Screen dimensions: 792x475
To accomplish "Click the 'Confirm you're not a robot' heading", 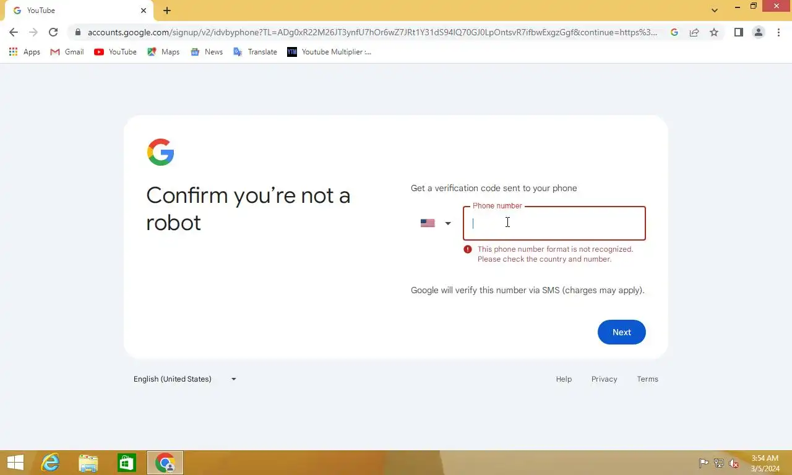I will [248, 209].
